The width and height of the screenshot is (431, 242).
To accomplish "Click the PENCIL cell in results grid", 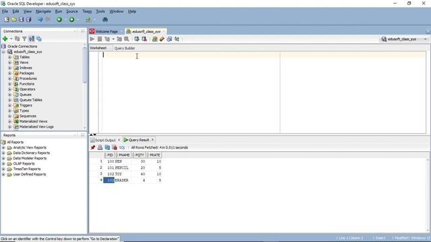I will tap(122, 167).
